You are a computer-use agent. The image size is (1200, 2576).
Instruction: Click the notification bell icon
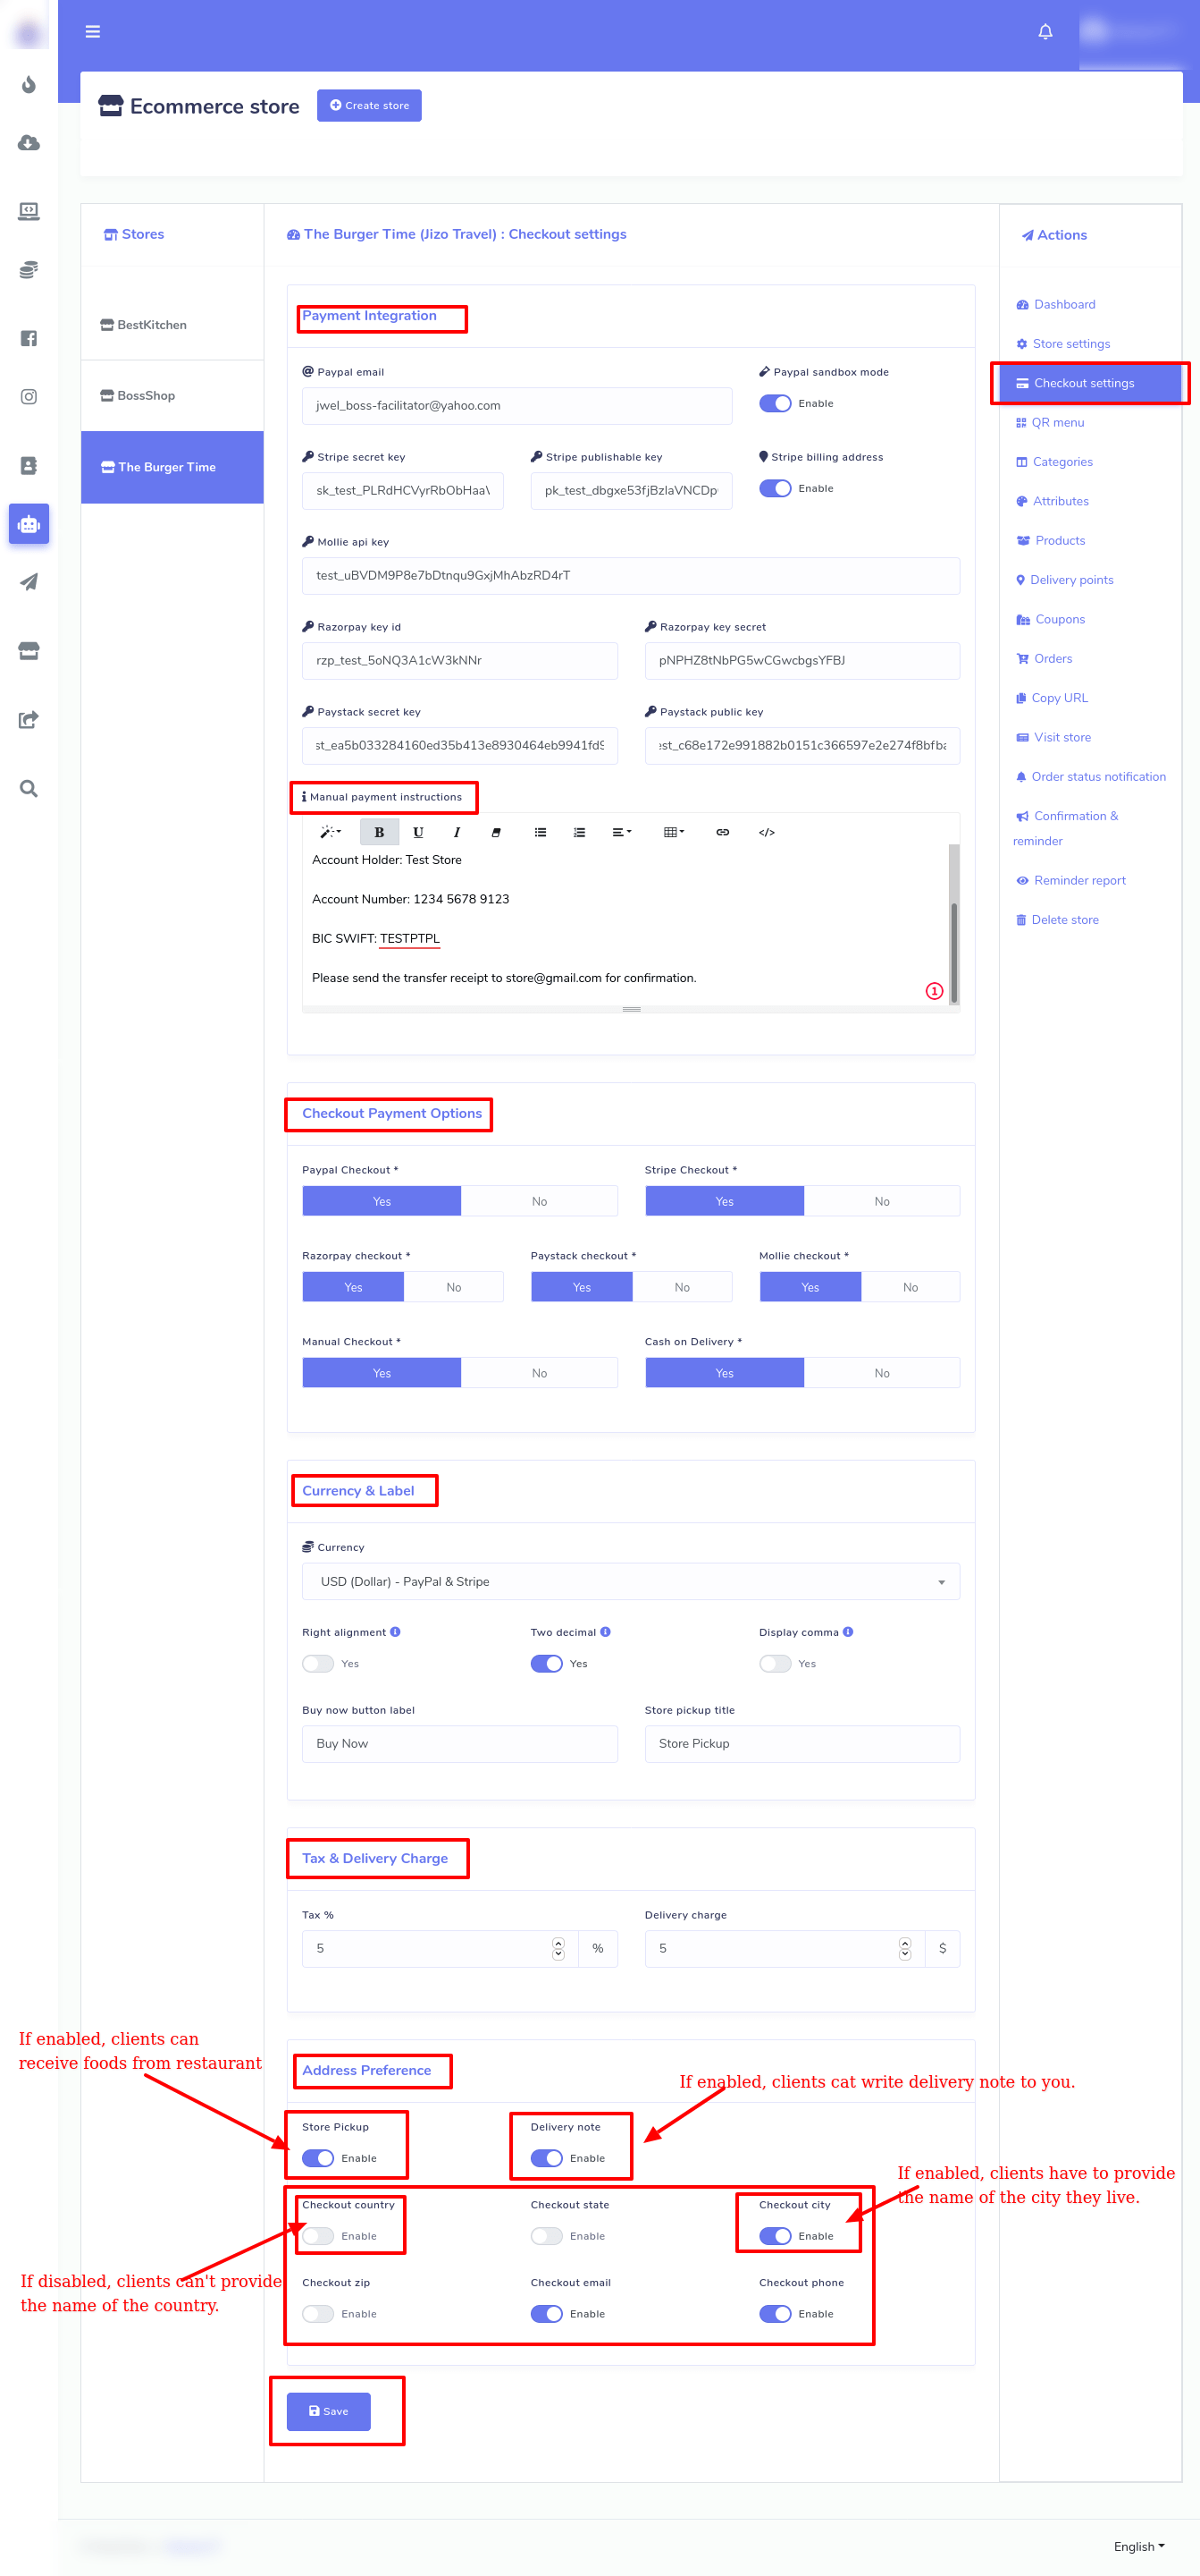point(1045,32)
